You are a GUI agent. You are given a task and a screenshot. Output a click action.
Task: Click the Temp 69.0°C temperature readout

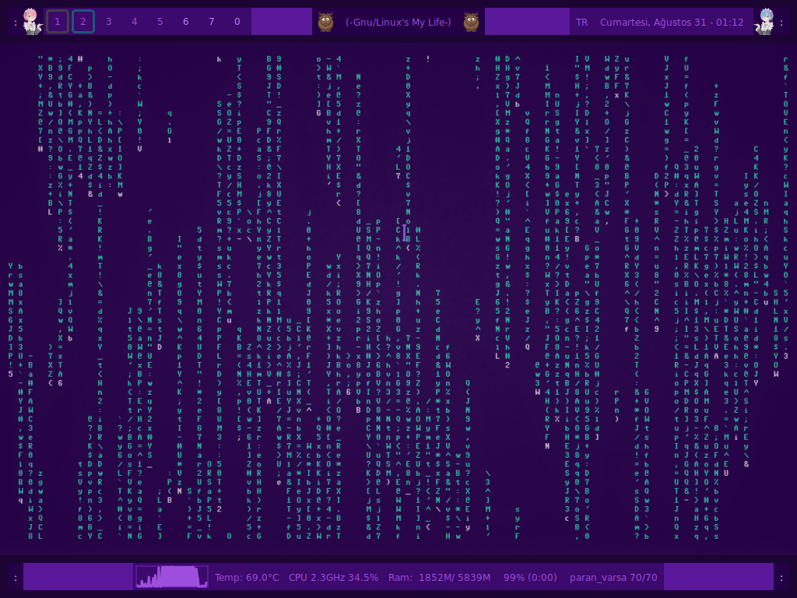tap(247, 578)
